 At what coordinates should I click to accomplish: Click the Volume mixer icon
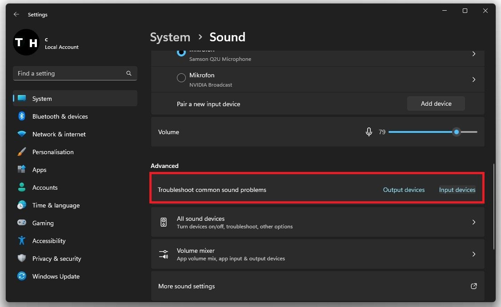164,254
